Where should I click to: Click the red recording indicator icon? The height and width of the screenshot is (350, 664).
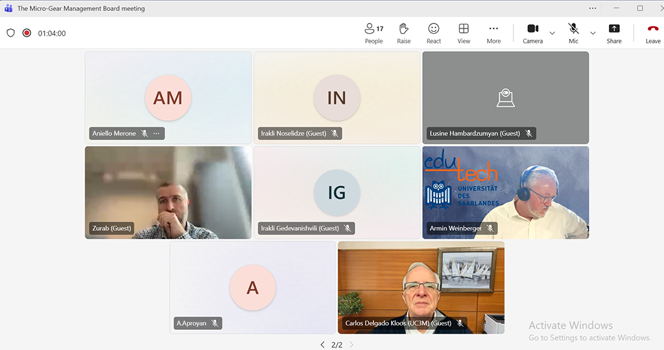27,33
